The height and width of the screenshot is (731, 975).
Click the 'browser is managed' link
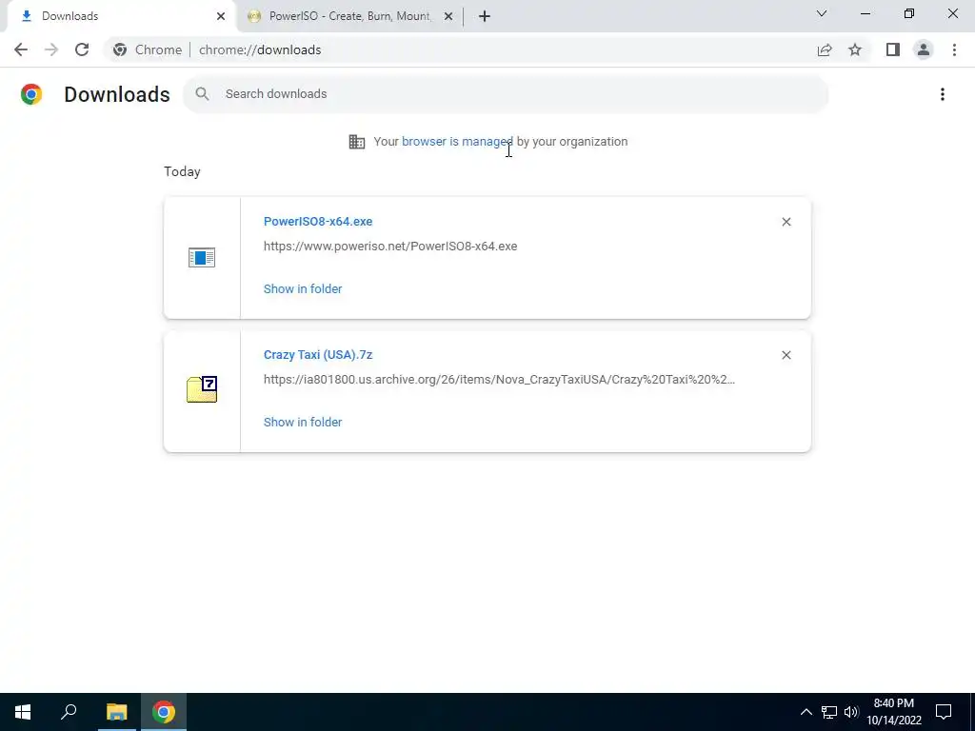pyautogui.click(x=457, y=141)
